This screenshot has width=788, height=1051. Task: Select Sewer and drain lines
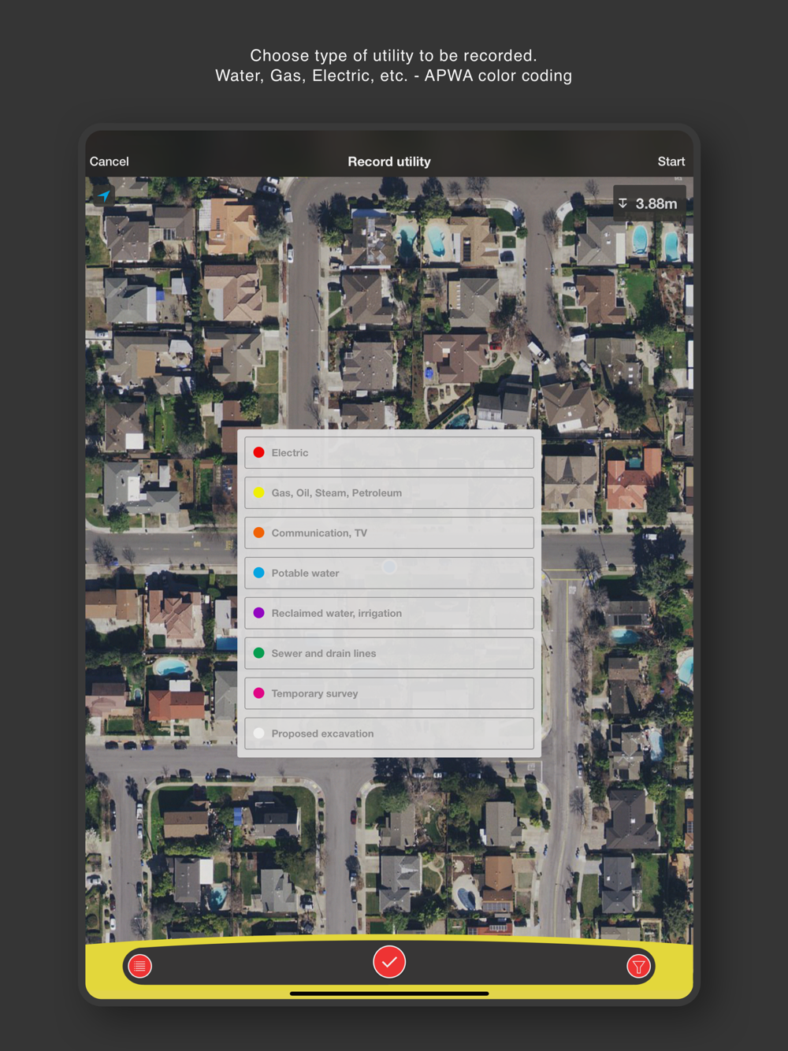pyautogui.click(x=389, y=653)
